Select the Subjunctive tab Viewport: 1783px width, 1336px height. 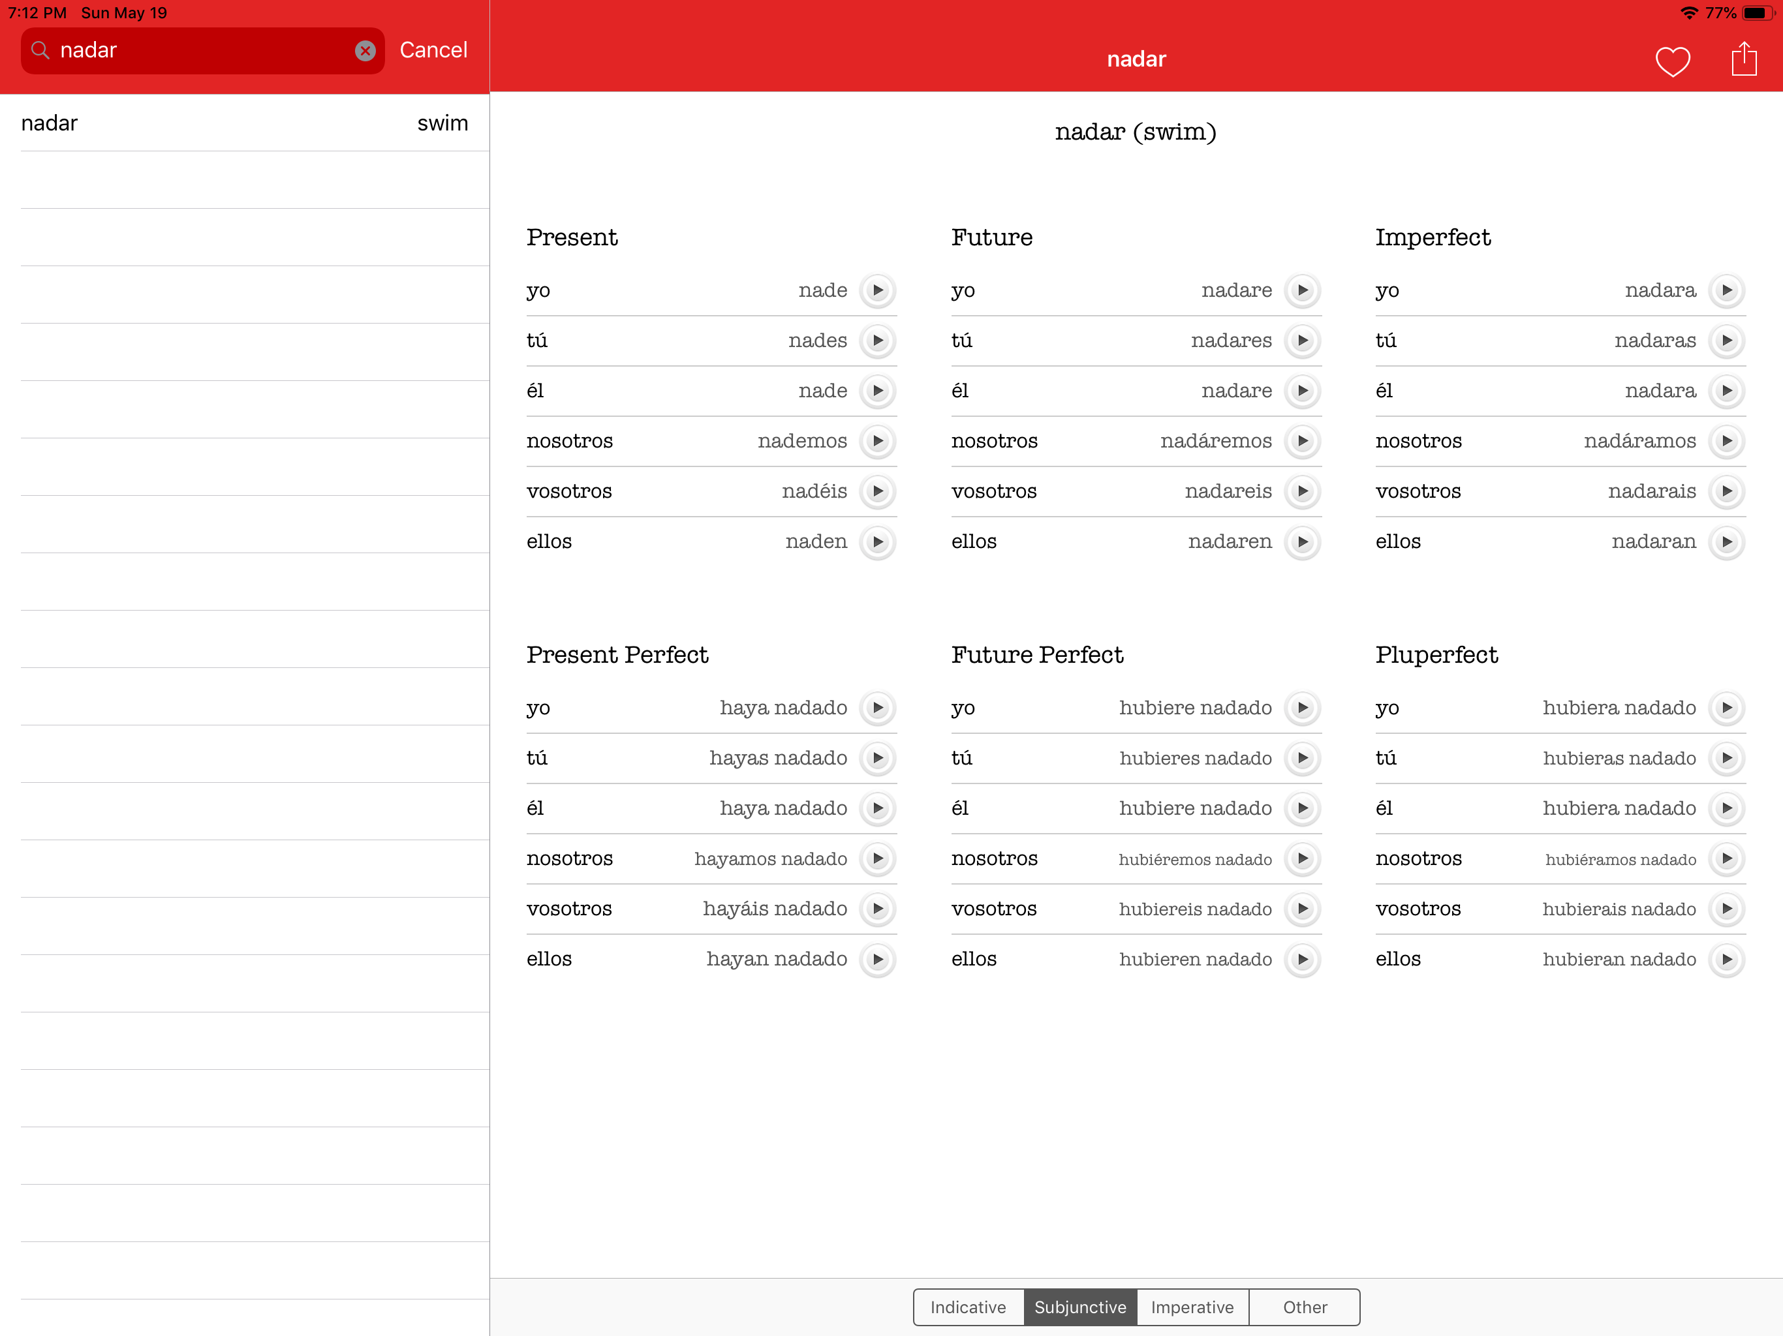coord(1080,1307)
